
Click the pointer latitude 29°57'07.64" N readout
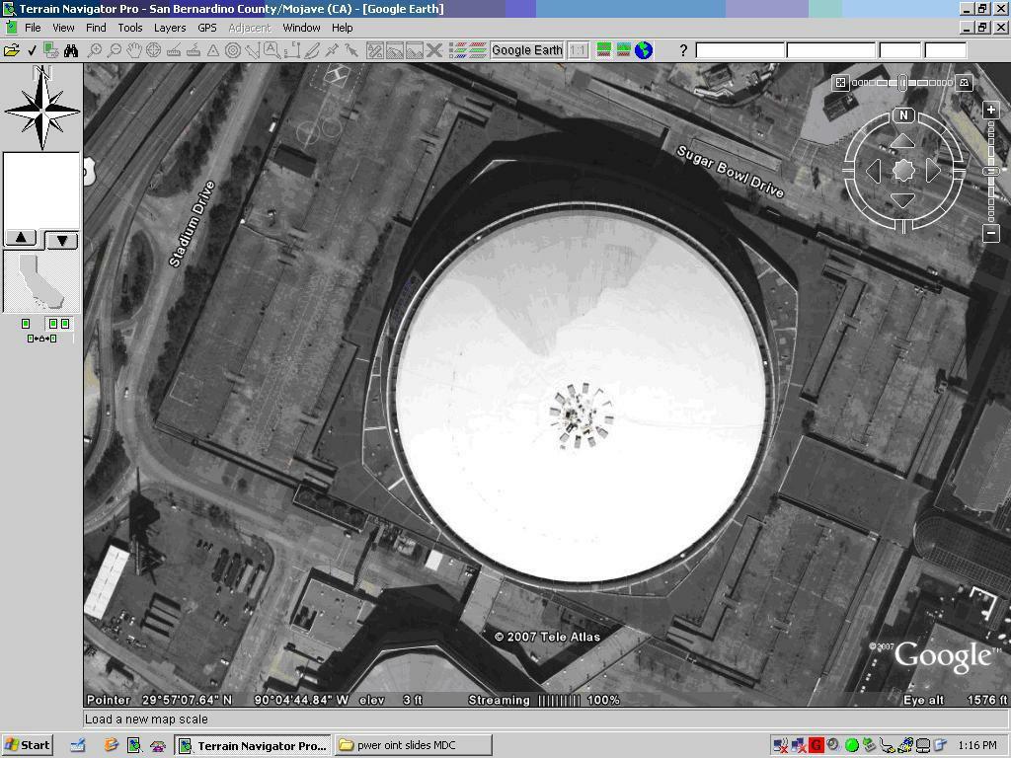188,700
